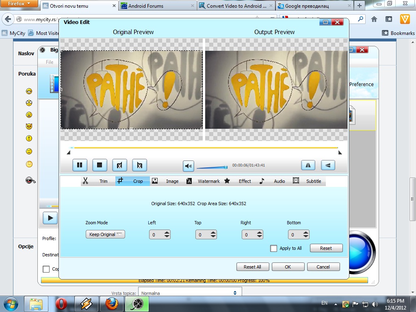Confirm edits with the OK button
The width and height of the screenshot is (416, 312).
point(288,266)
